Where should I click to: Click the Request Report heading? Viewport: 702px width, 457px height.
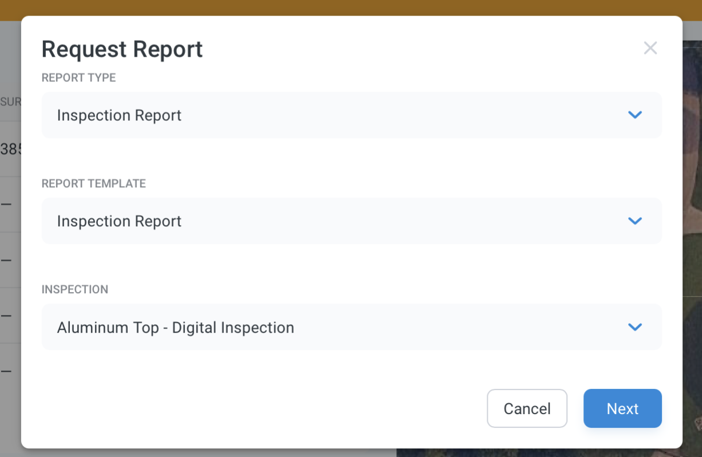122,49
